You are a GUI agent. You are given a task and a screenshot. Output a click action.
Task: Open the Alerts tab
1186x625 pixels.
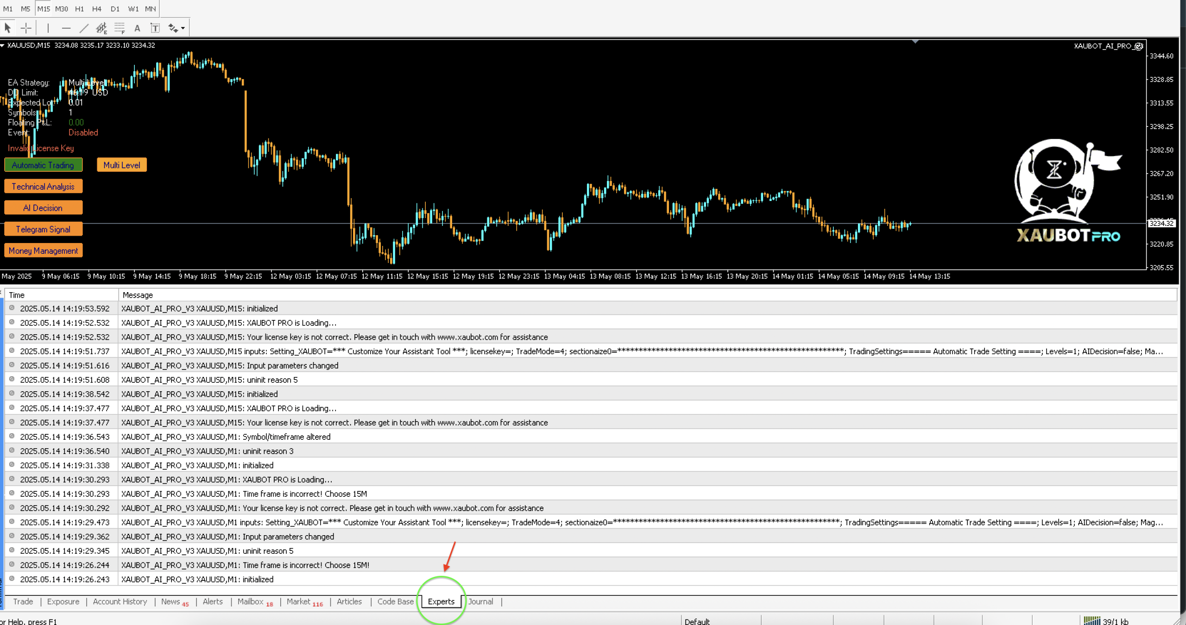(x=213, y=601)
